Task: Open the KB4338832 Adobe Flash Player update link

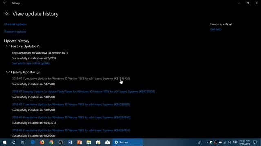Action: point(84,92)
